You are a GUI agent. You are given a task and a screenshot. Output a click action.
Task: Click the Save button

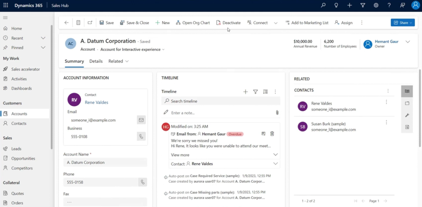tap(107, 23)
